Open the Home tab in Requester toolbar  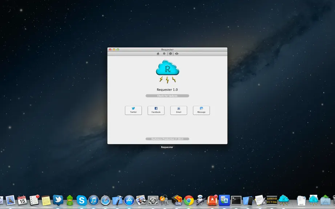[x=158, y=54]
